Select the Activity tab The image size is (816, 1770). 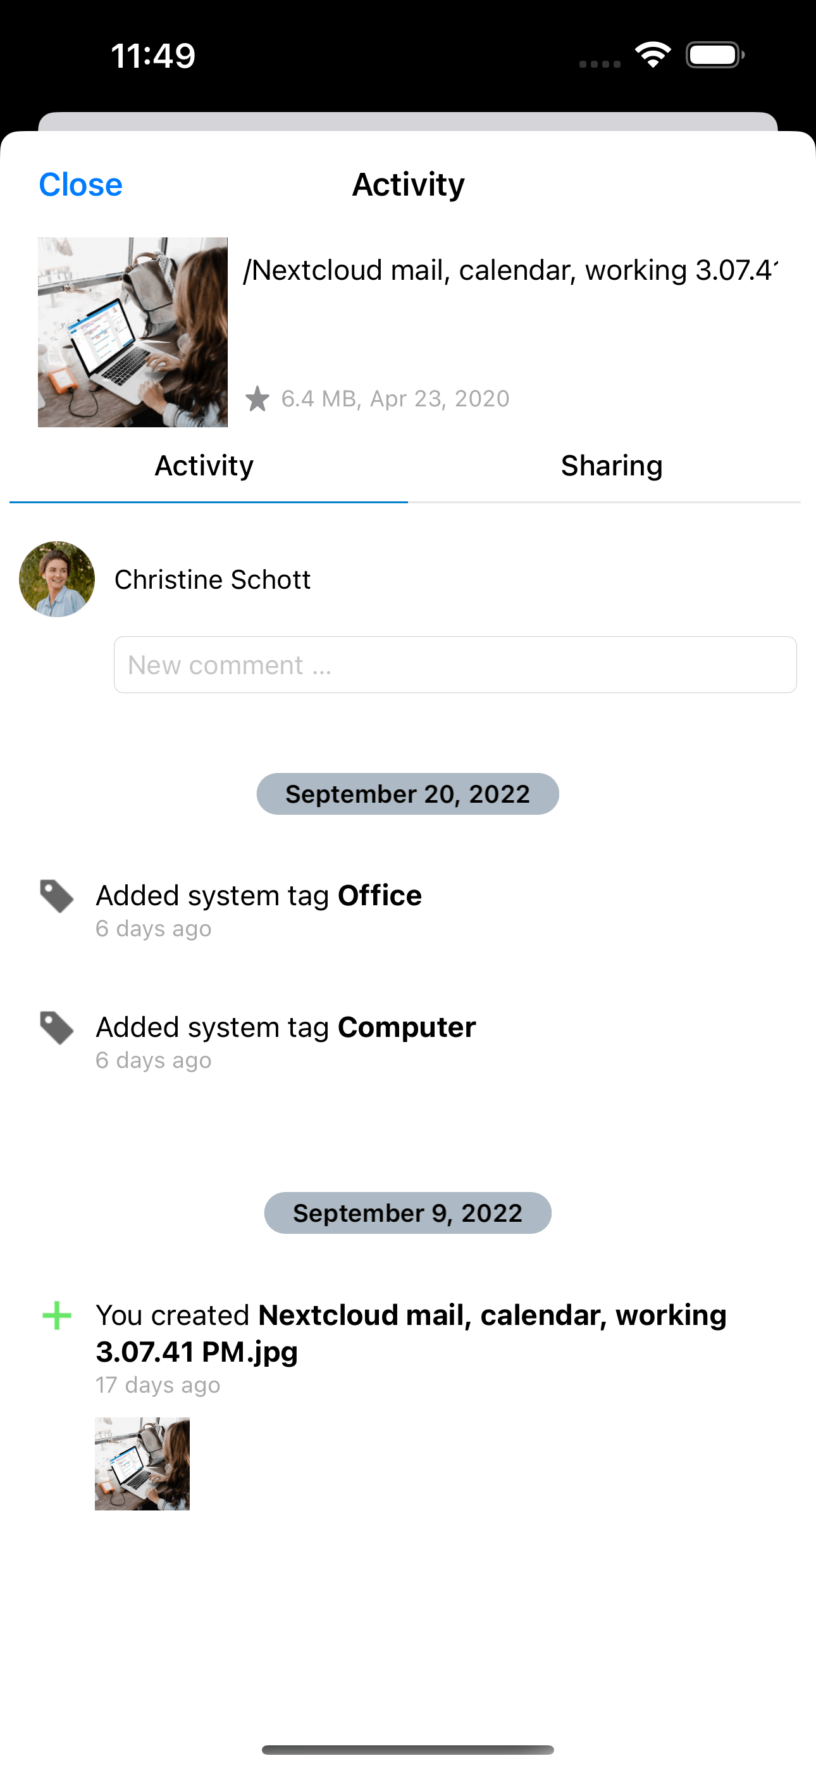click(204, 466)
